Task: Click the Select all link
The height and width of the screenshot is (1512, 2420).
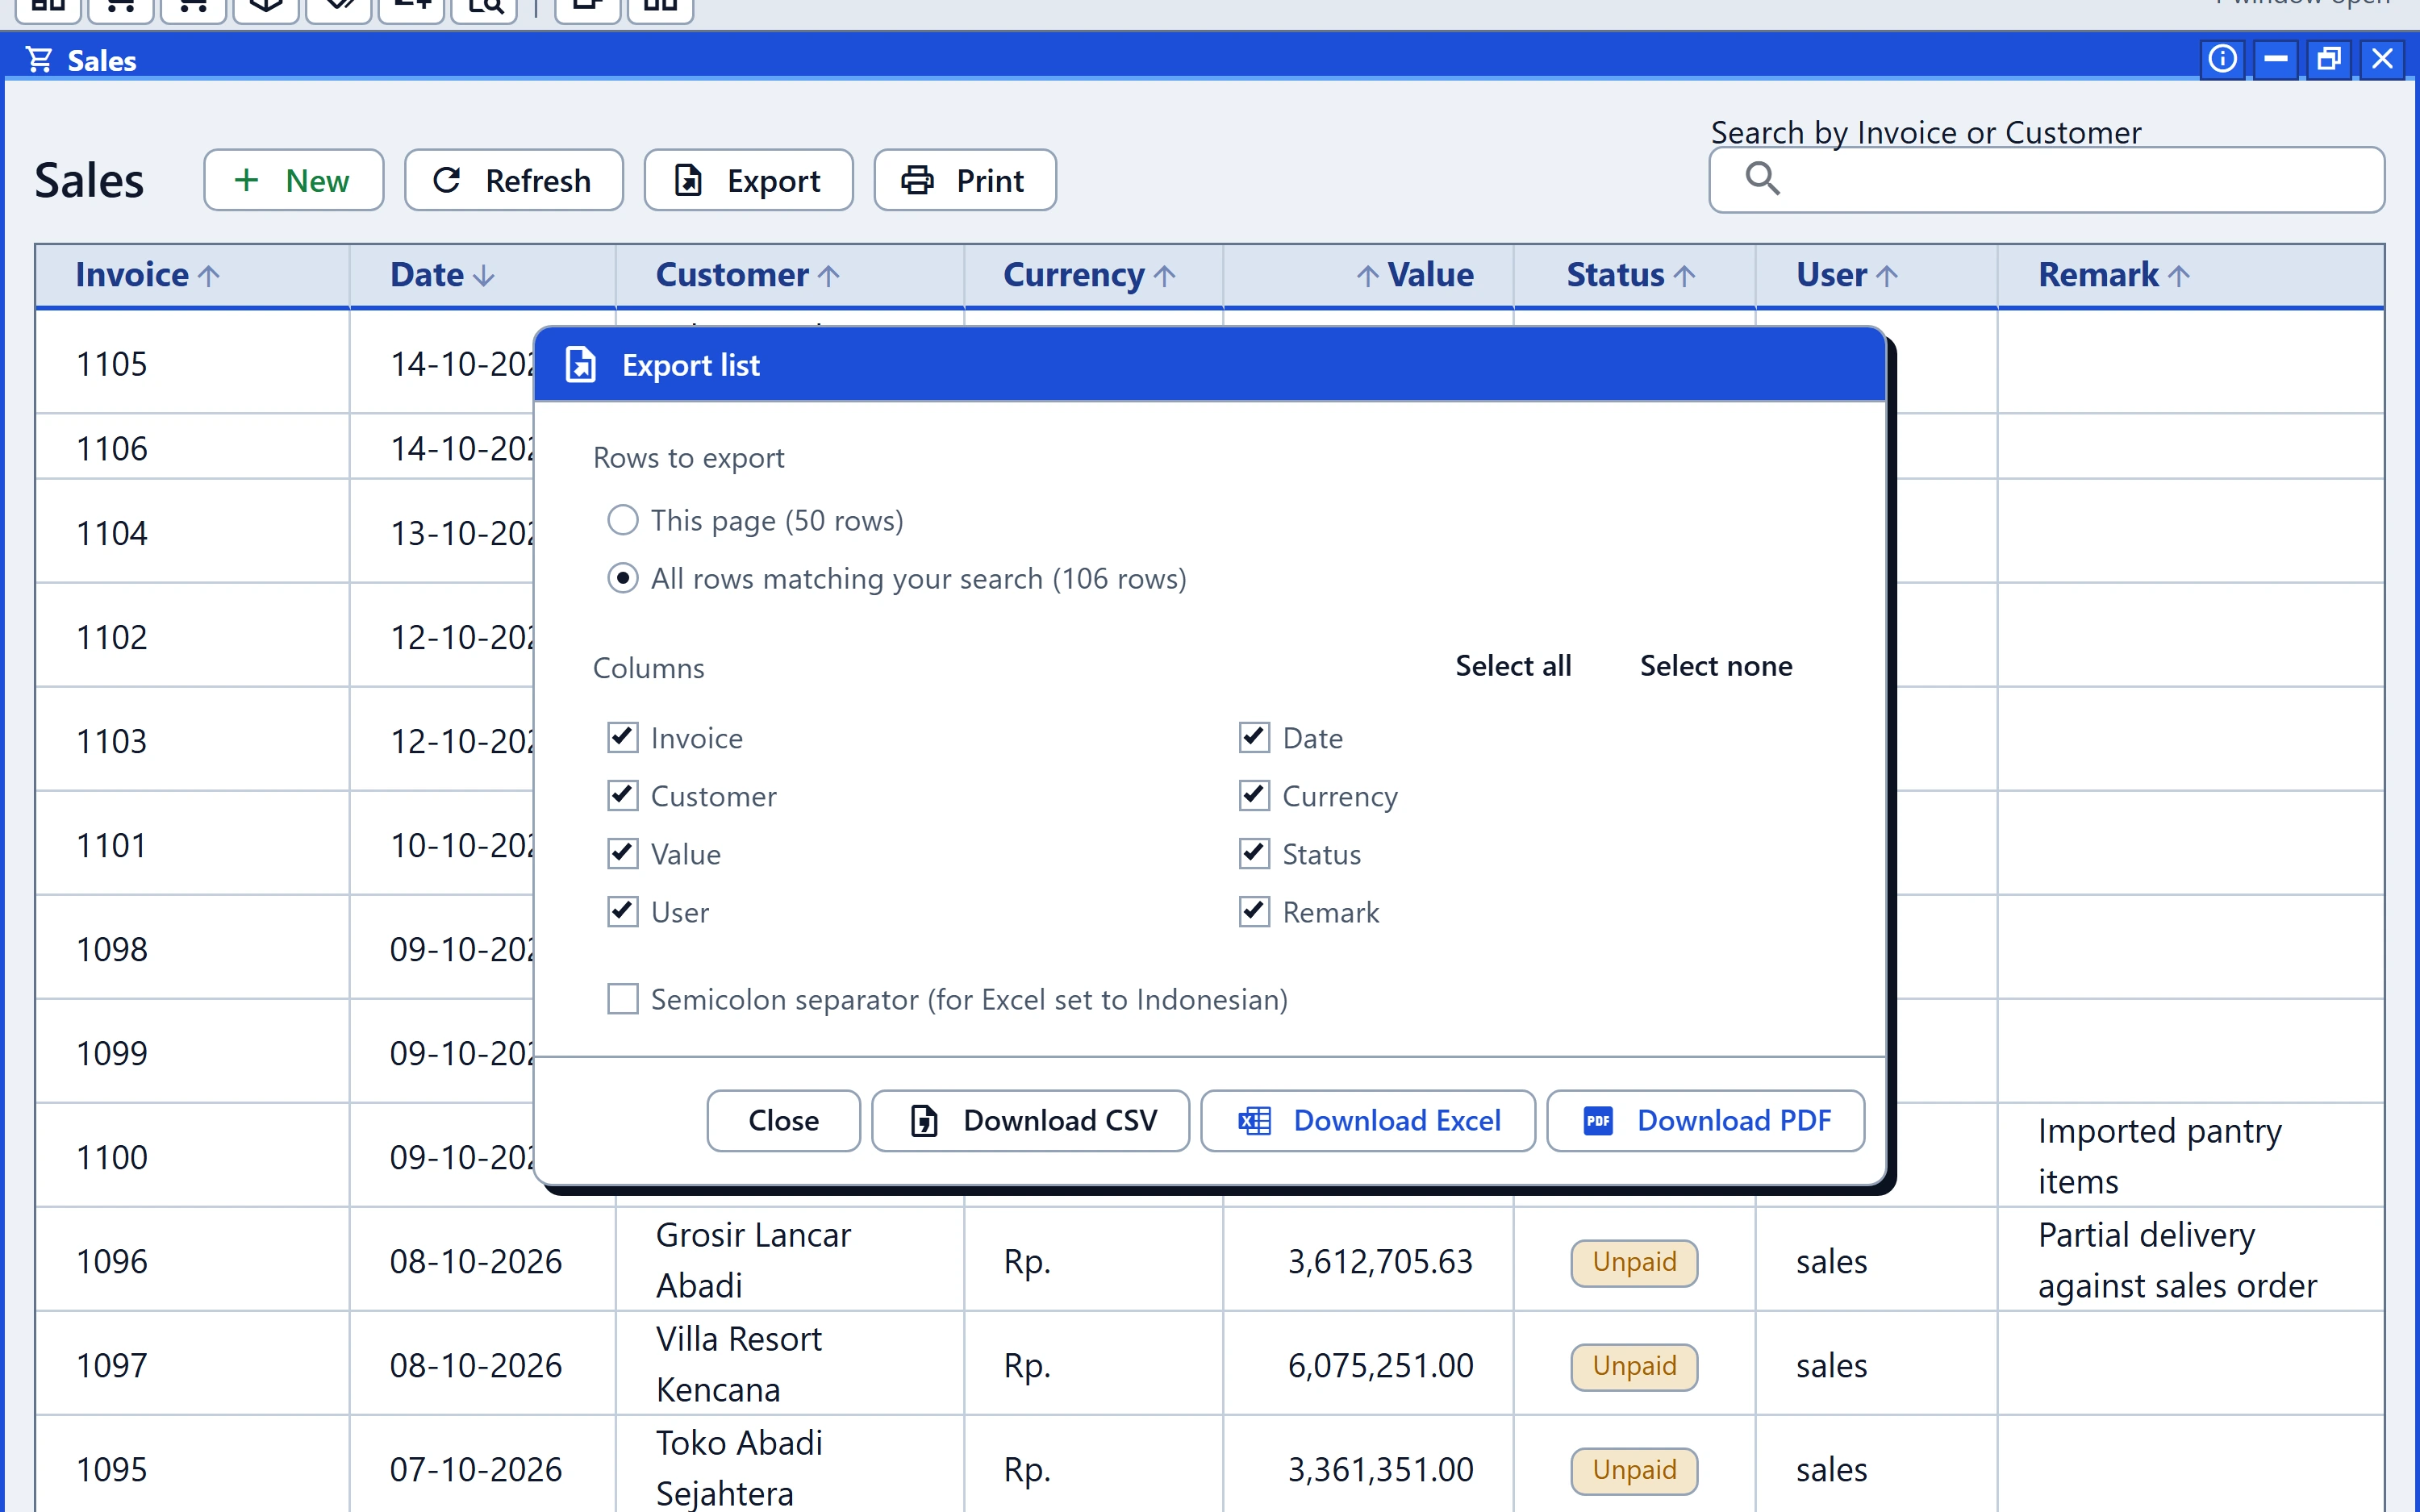Action: [1513, 666]
